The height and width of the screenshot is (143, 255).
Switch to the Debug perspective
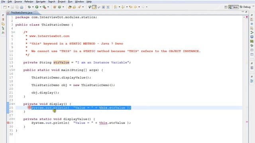pos(245,7)
